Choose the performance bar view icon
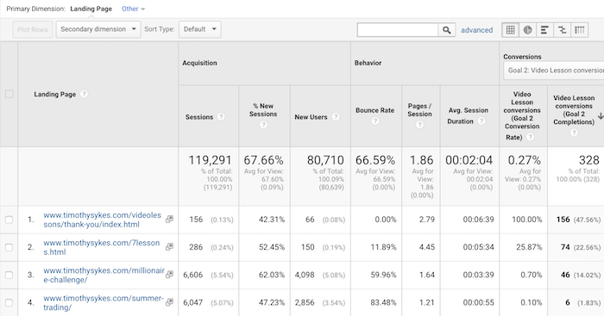The height and width of the screenshot is (316, 604). [x=544, y=29]
